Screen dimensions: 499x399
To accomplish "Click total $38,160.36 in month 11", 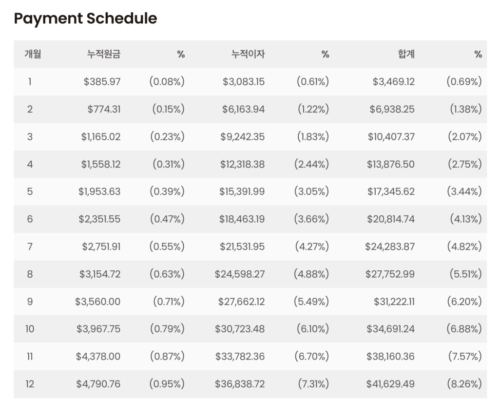I will 390,356.
